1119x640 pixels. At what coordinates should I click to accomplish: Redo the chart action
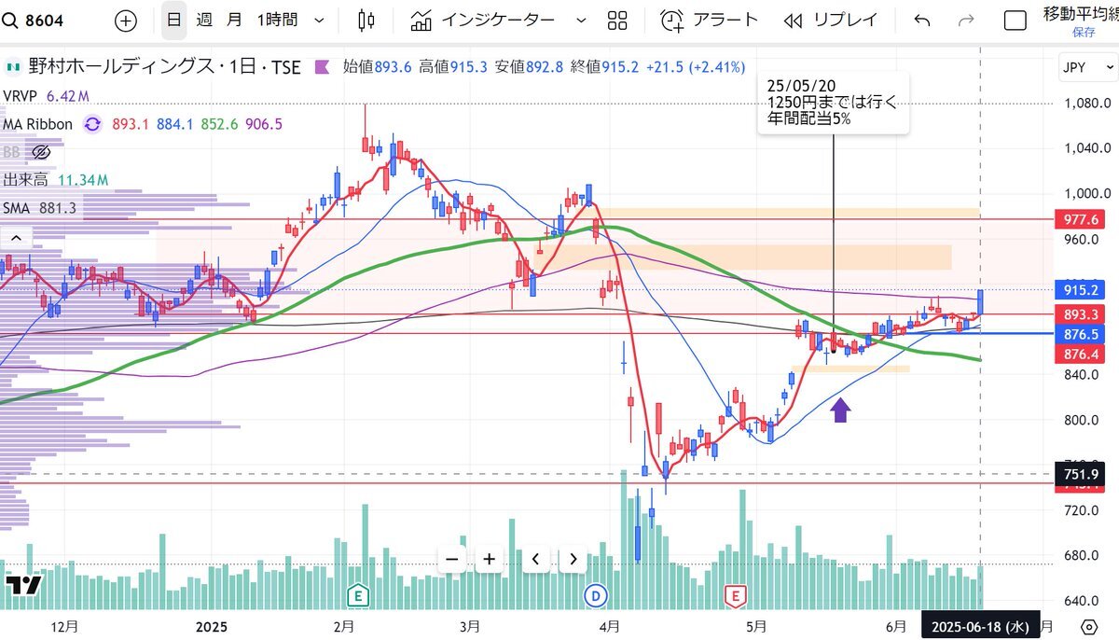click(x=966, y=21)
